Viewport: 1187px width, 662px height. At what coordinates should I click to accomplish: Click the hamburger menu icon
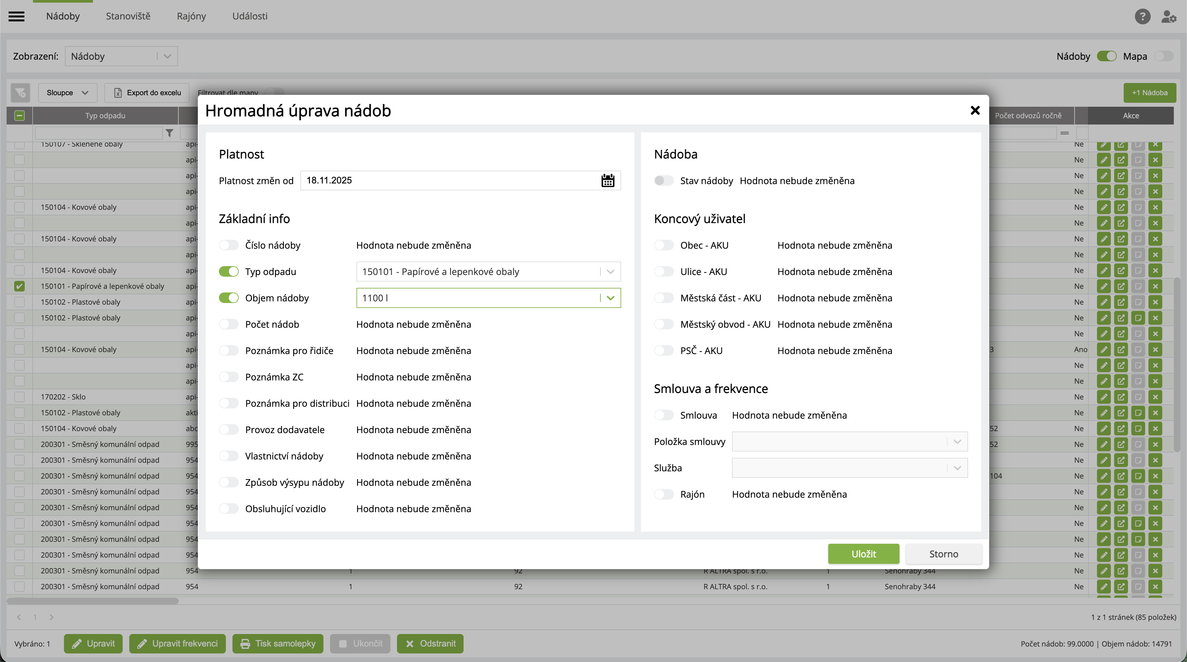[16, 16]
